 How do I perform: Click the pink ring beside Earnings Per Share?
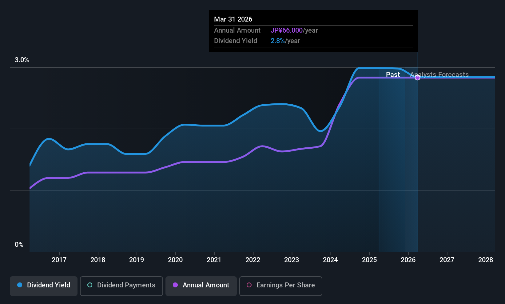(249, 285)
